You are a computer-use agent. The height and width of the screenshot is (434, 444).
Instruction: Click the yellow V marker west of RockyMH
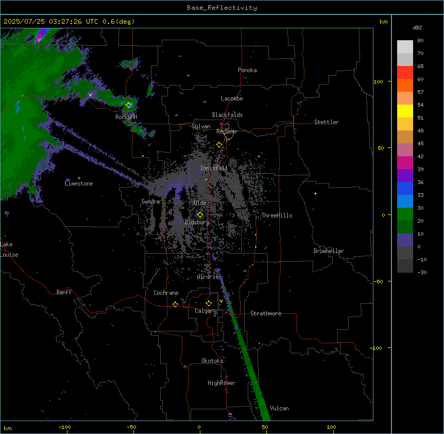90,95
